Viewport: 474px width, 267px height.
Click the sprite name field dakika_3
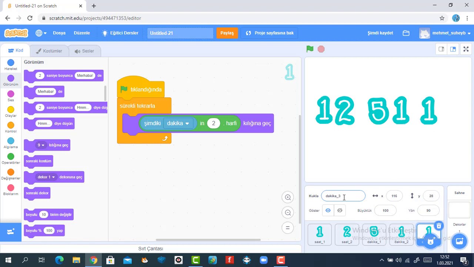click(343, 196)
